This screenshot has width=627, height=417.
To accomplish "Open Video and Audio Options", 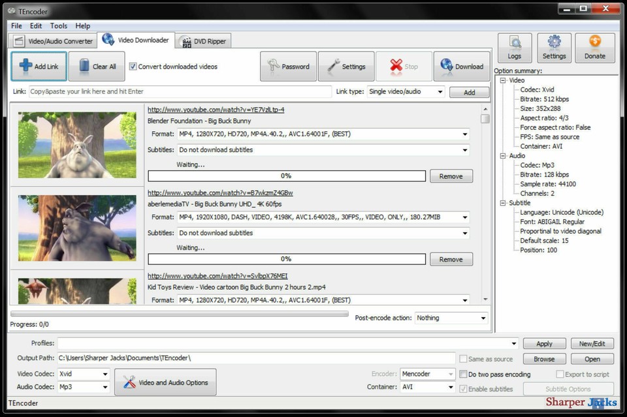I will tap(165, 382).
